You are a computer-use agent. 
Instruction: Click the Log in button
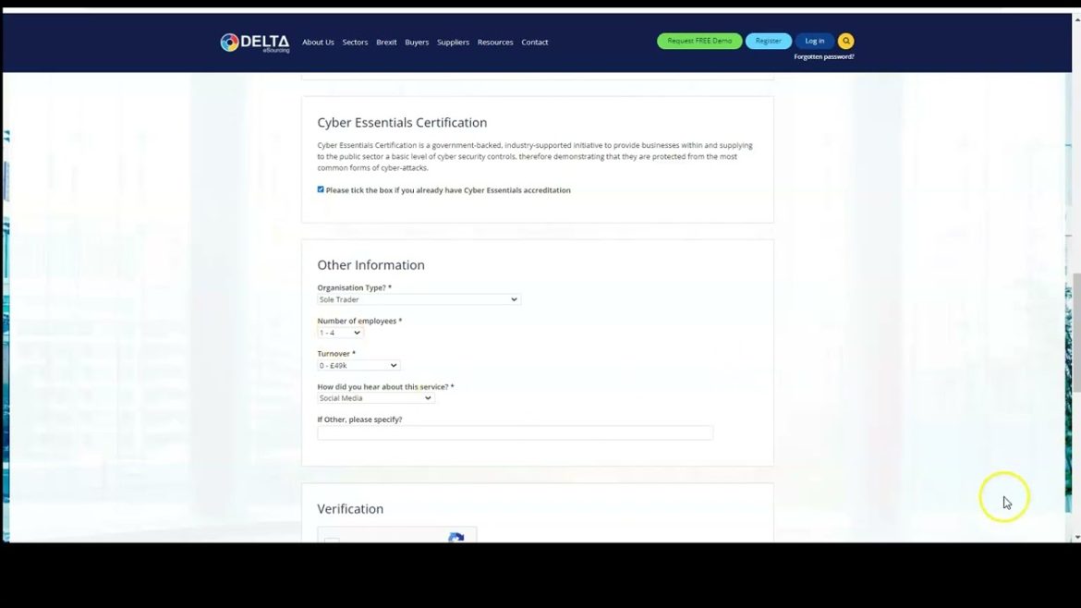coord(814,41)
